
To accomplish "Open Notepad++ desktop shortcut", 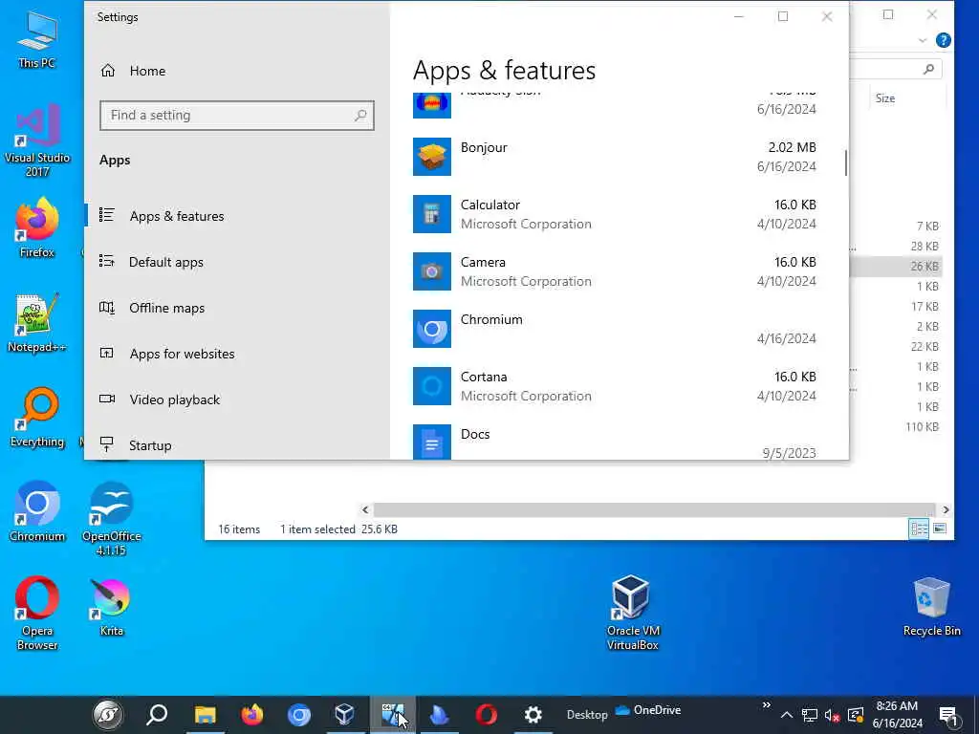I will coord(37,323).
